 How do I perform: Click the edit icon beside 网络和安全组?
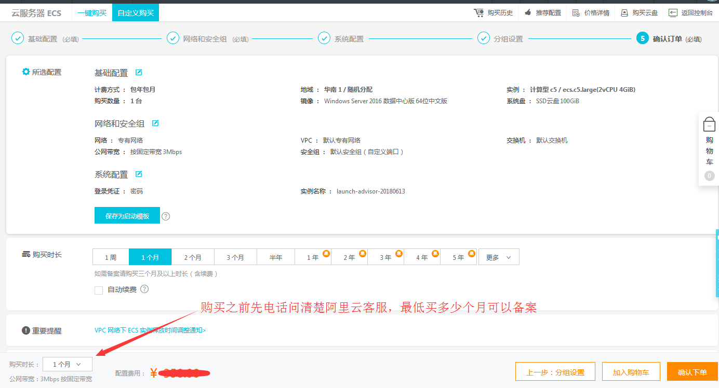(x=155, y=123)
